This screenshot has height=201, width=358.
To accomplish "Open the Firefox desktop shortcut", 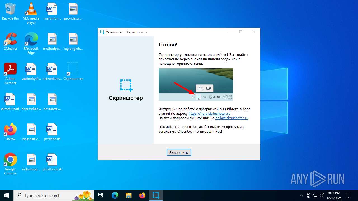I will click(x=10, y=132).
